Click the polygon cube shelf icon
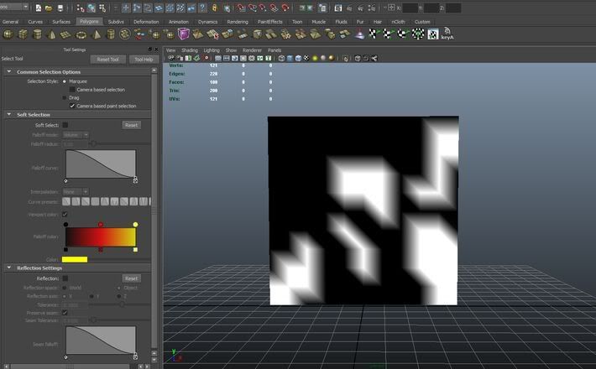The image size is (596, 369). click(x=24, y=34)
